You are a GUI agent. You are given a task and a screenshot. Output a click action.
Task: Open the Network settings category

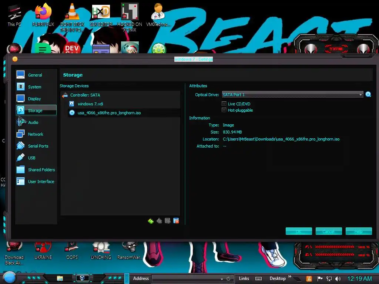coord(36,134)
